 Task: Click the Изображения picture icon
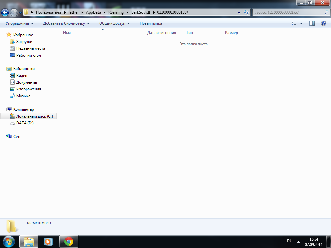coord(12,89)
